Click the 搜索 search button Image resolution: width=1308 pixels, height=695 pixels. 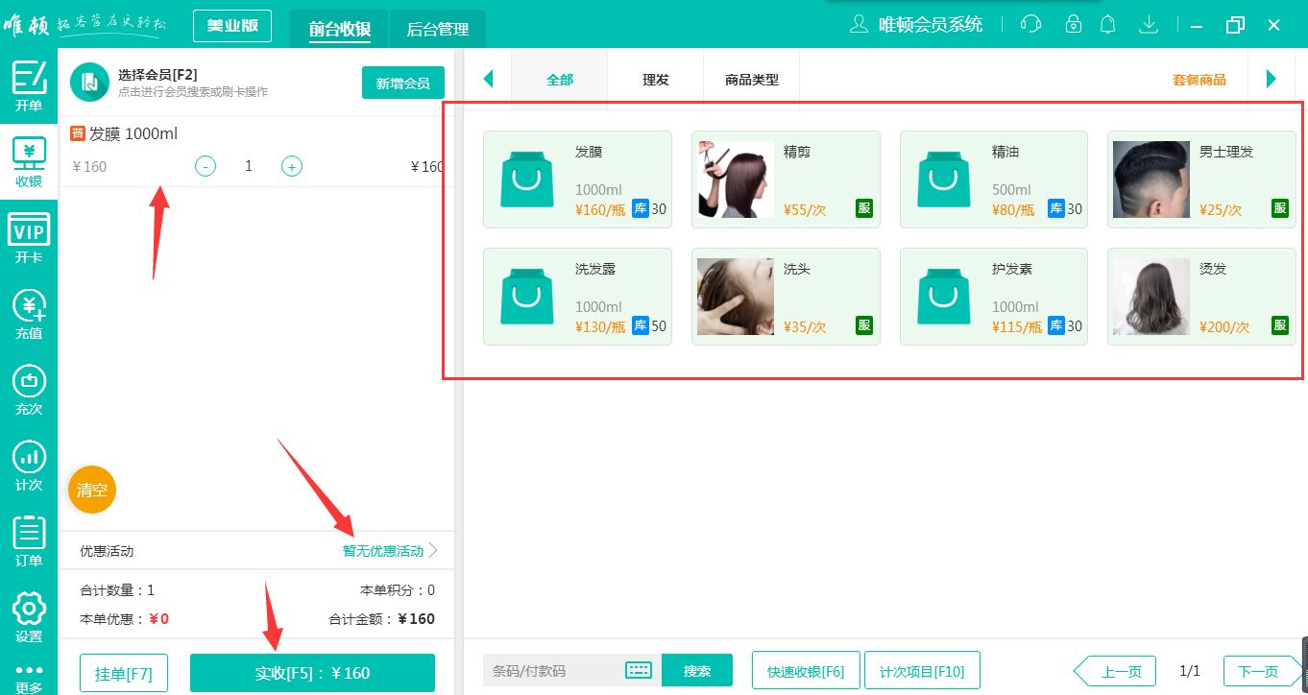click(697, 670)
